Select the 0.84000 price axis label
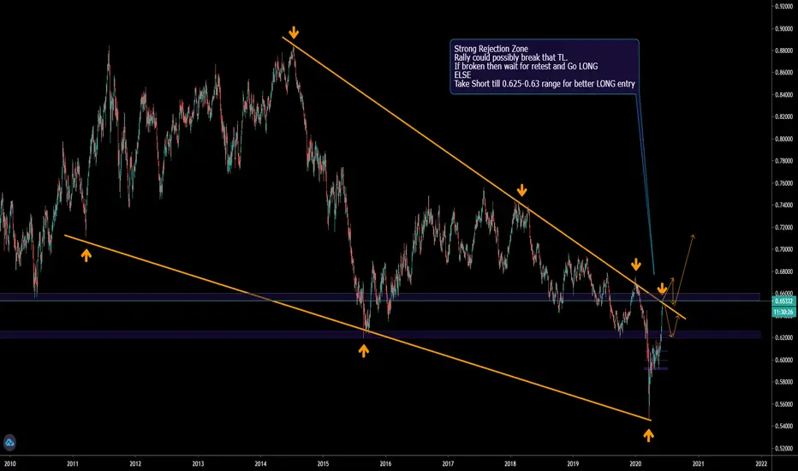Image resolution: width=798 pixels, height=471 pixels. coord(784,95)
